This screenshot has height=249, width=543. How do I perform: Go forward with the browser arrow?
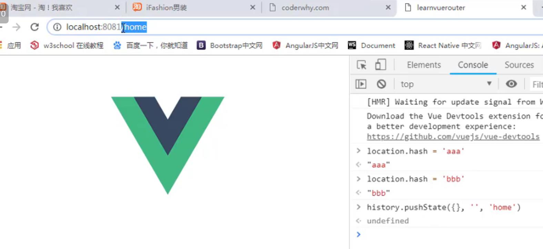coord(16,27)
